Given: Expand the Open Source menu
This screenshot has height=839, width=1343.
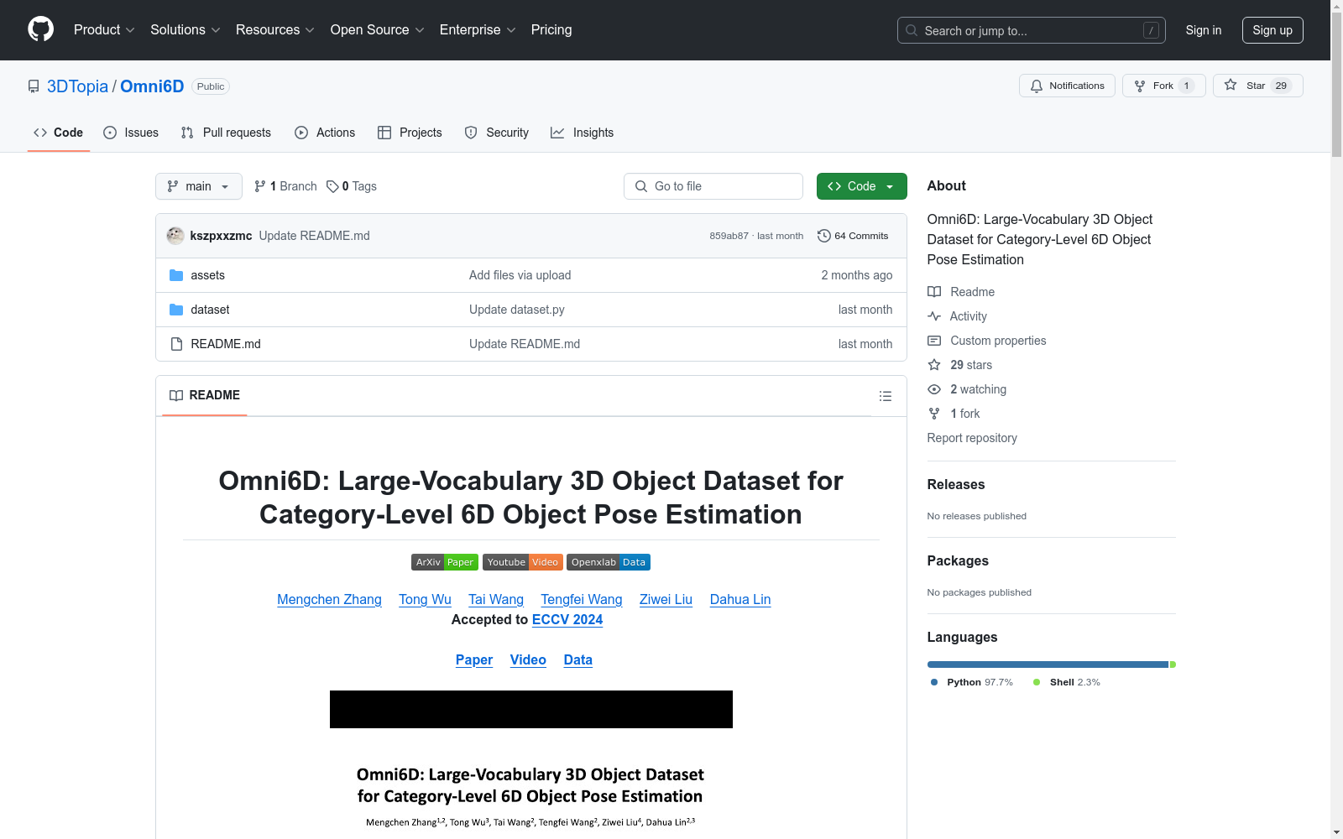Looking at the screenshot, I should tap(378, 29).
